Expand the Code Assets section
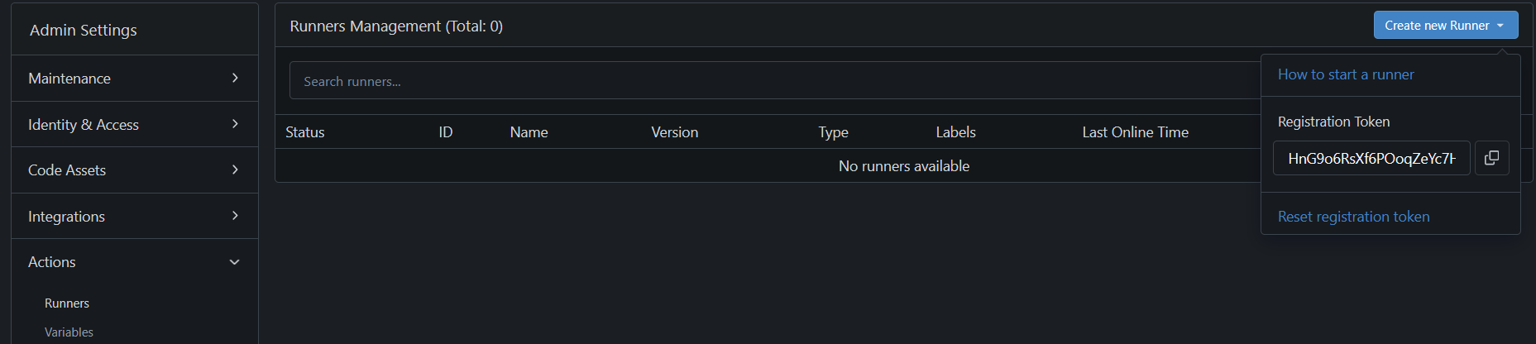This screenshot has height=344, width=1536. [x=134, y=170]
